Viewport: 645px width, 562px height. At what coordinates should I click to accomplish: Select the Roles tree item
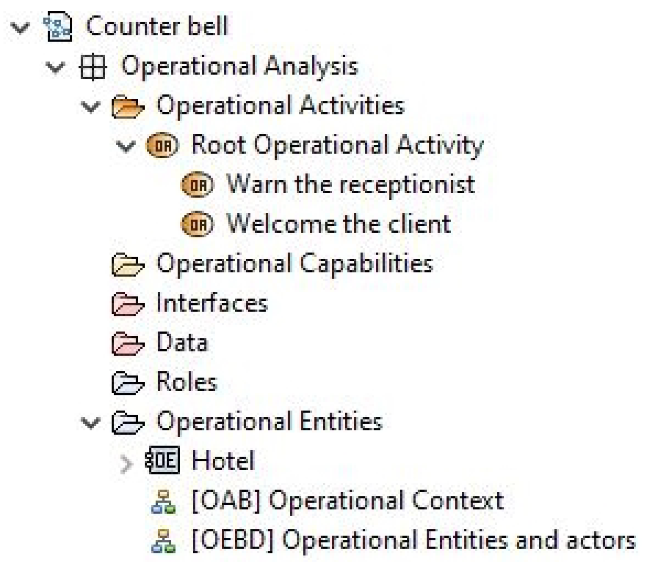(187, 382)
